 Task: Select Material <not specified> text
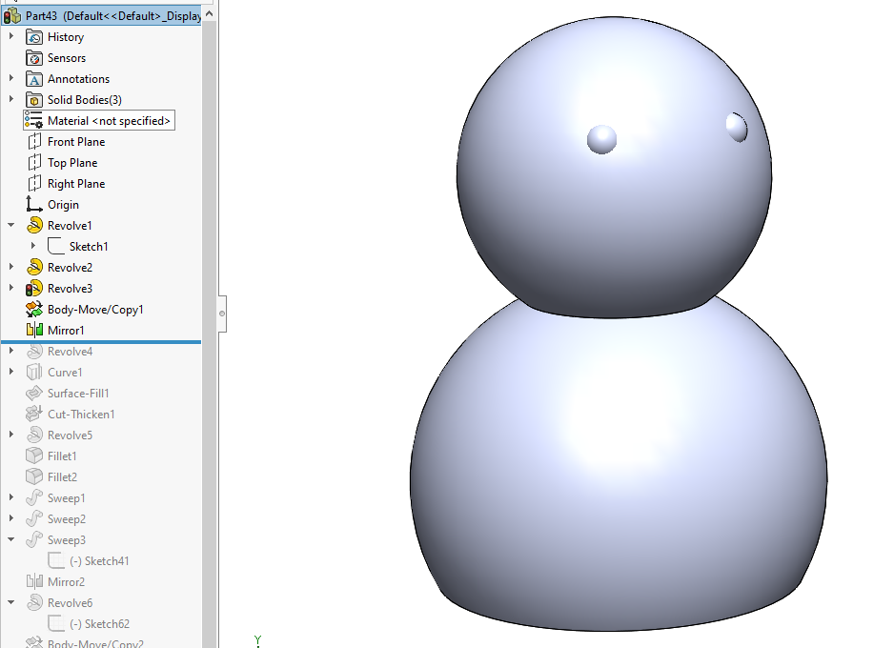click(x=109, y=121)
